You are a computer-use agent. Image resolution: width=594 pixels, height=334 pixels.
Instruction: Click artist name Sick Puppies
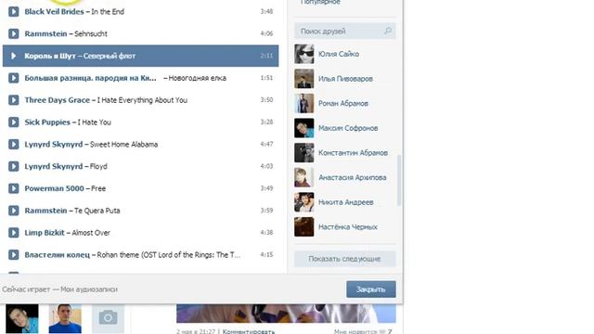[x=47, y=122]
